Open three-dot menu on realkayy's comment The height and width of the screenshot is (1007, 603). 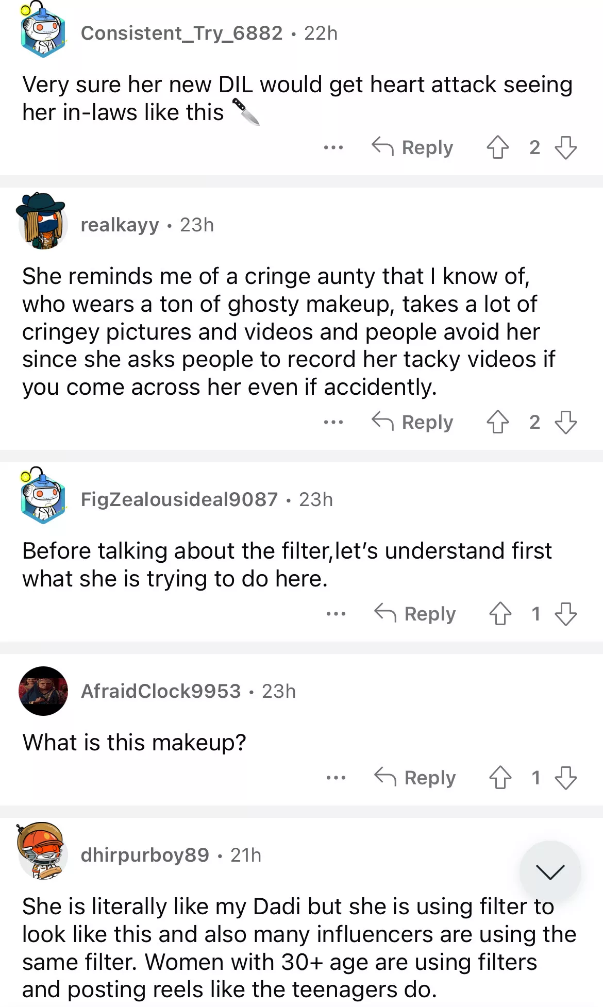pyautogui.click(x=333, y=423)
